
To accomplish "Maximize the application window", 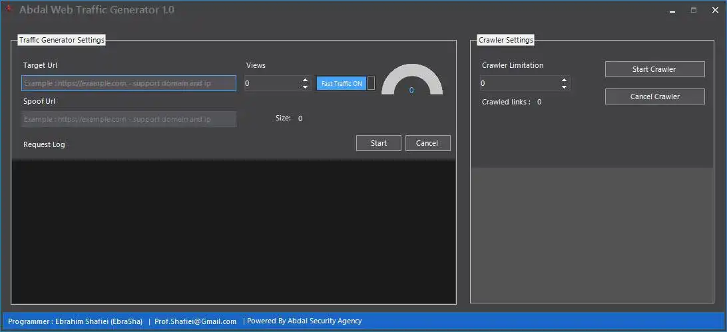I will [694, 10].
